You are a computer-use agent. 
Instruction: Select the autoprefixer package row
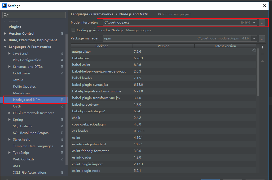point(164,51)
